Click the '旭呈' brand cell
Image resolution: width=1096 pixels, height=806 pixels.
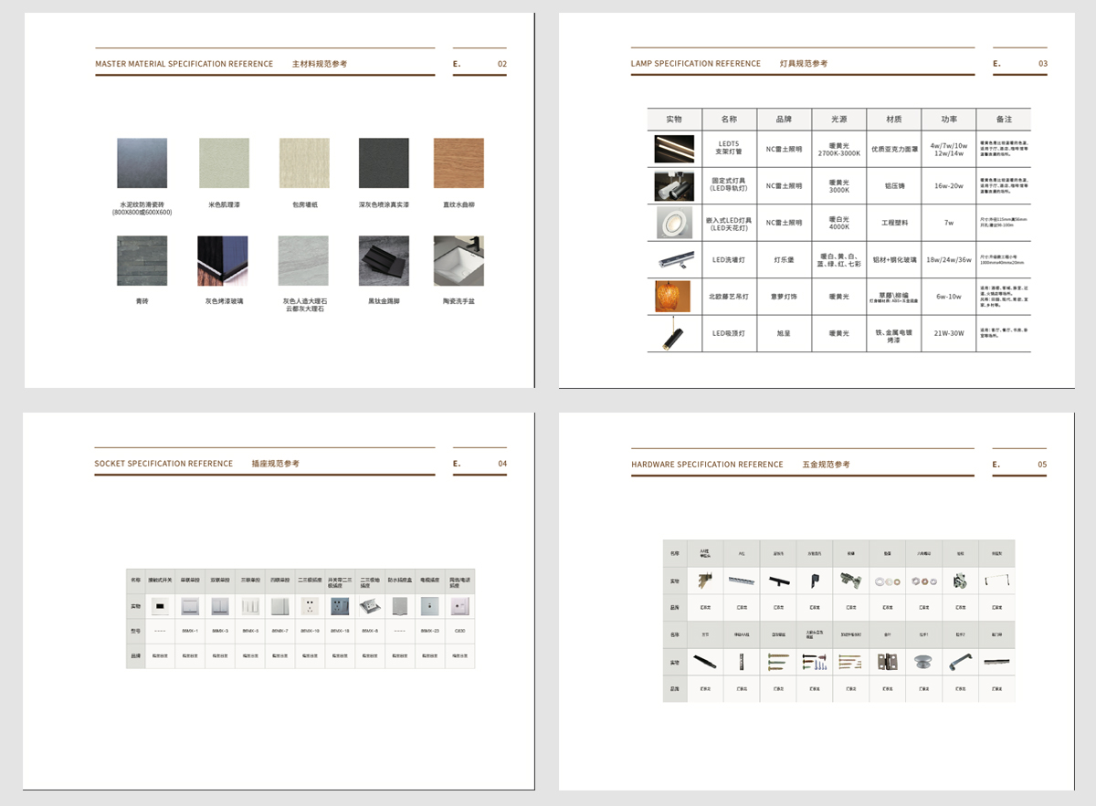[x=785, y=334]
